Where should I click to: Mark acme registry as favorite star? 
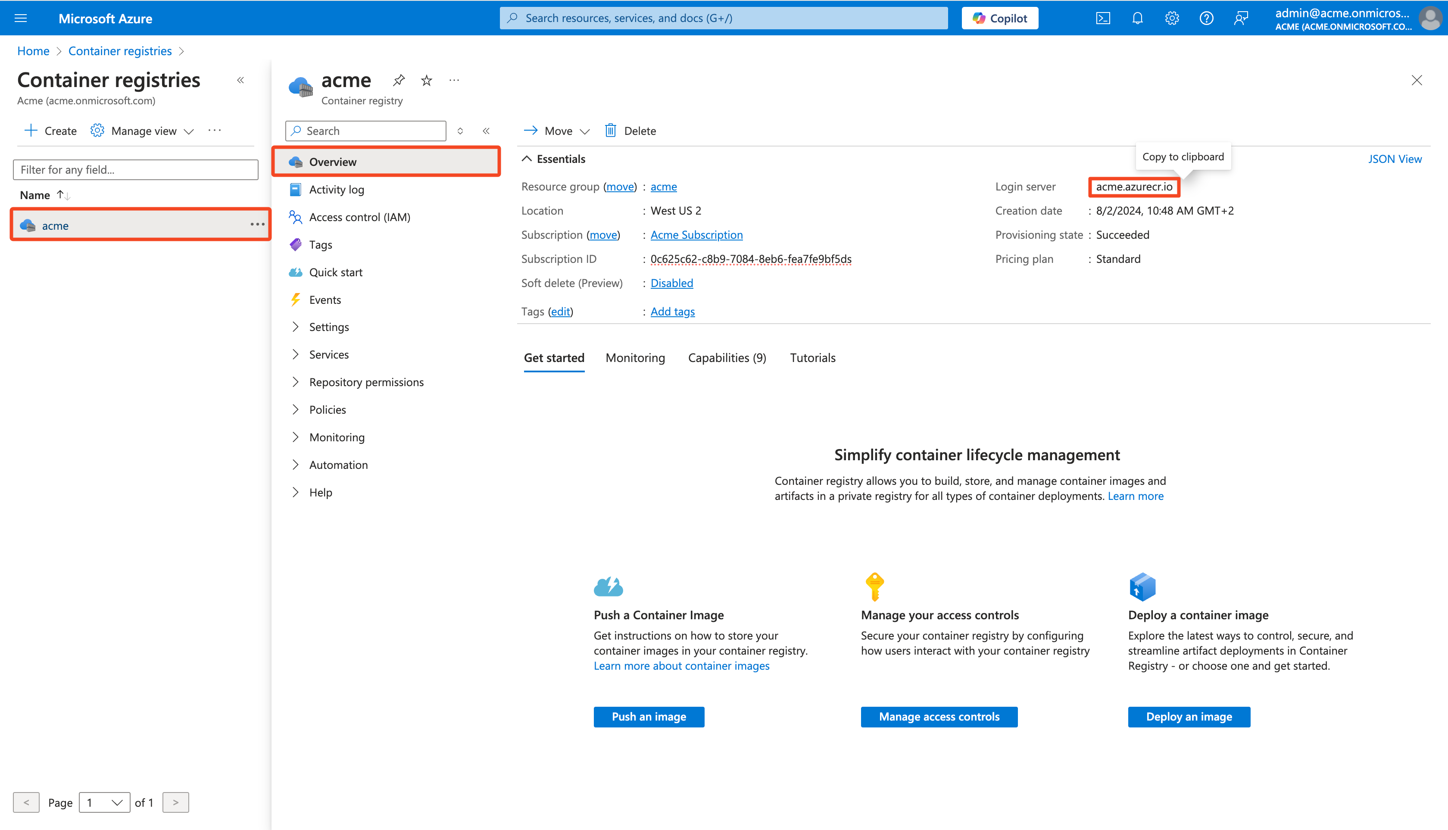tap(426, 81)
